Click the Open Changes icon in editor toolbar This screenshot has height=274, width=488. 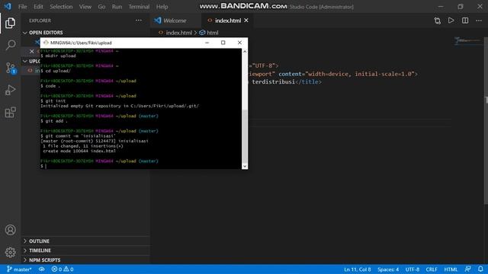click(x=437, y=21)
